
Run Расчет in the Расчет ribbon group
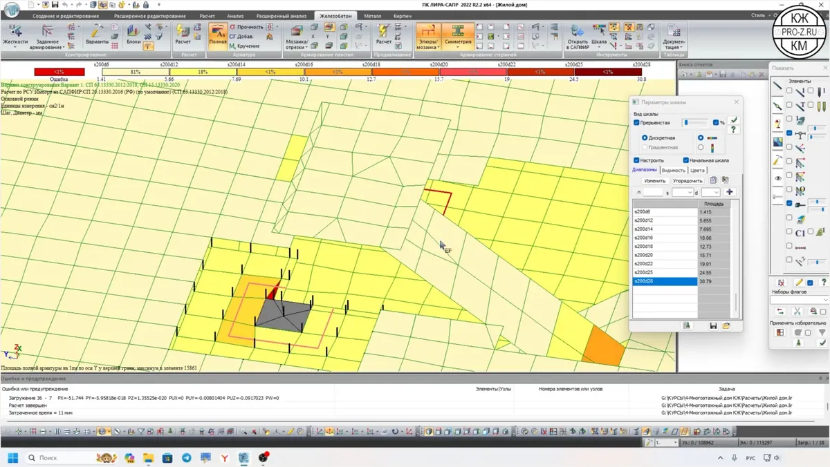click(183, 35)
